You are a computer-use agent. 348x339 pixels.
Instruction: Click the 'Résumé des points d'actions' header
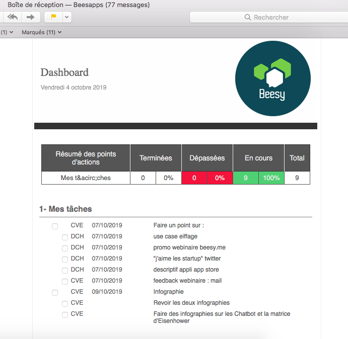click(86, 158)
